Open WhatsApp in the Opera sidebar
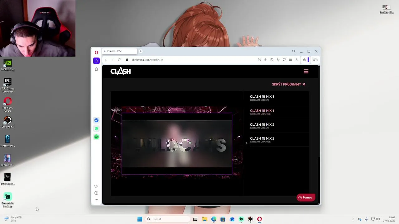399x224 pixels. coord(96,128)
